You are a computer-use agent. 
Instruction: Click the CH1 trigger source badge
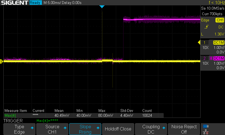pos(220,20)
